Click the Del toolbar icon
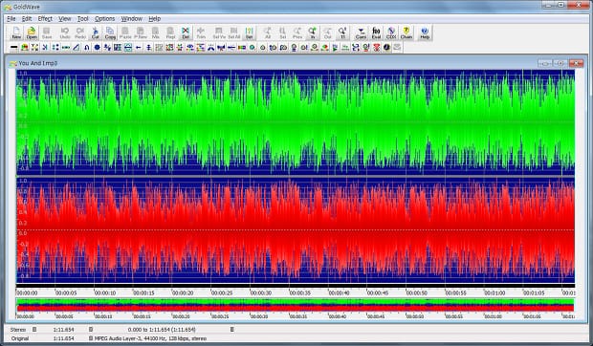The width and height of the screenshot is (593, 346). [x=186, y=32]
